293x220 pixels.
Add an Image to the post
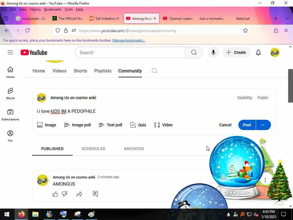point(47,125)
